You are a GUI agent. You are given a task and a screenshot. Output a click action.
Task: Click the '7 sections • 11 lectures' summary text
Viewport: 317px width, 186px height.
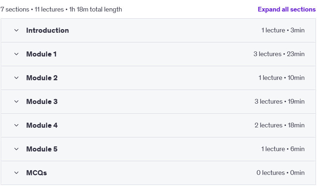coord(32,9)
